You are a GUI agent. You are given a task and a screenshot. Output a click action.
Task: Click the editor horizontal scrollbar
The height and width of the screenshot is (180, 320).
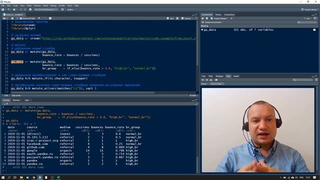click(82, 92)
